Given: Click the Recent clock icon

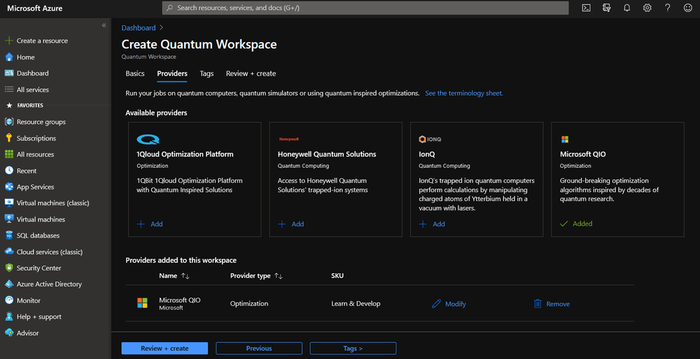Looking at the screenshot, I should [9, 170].
